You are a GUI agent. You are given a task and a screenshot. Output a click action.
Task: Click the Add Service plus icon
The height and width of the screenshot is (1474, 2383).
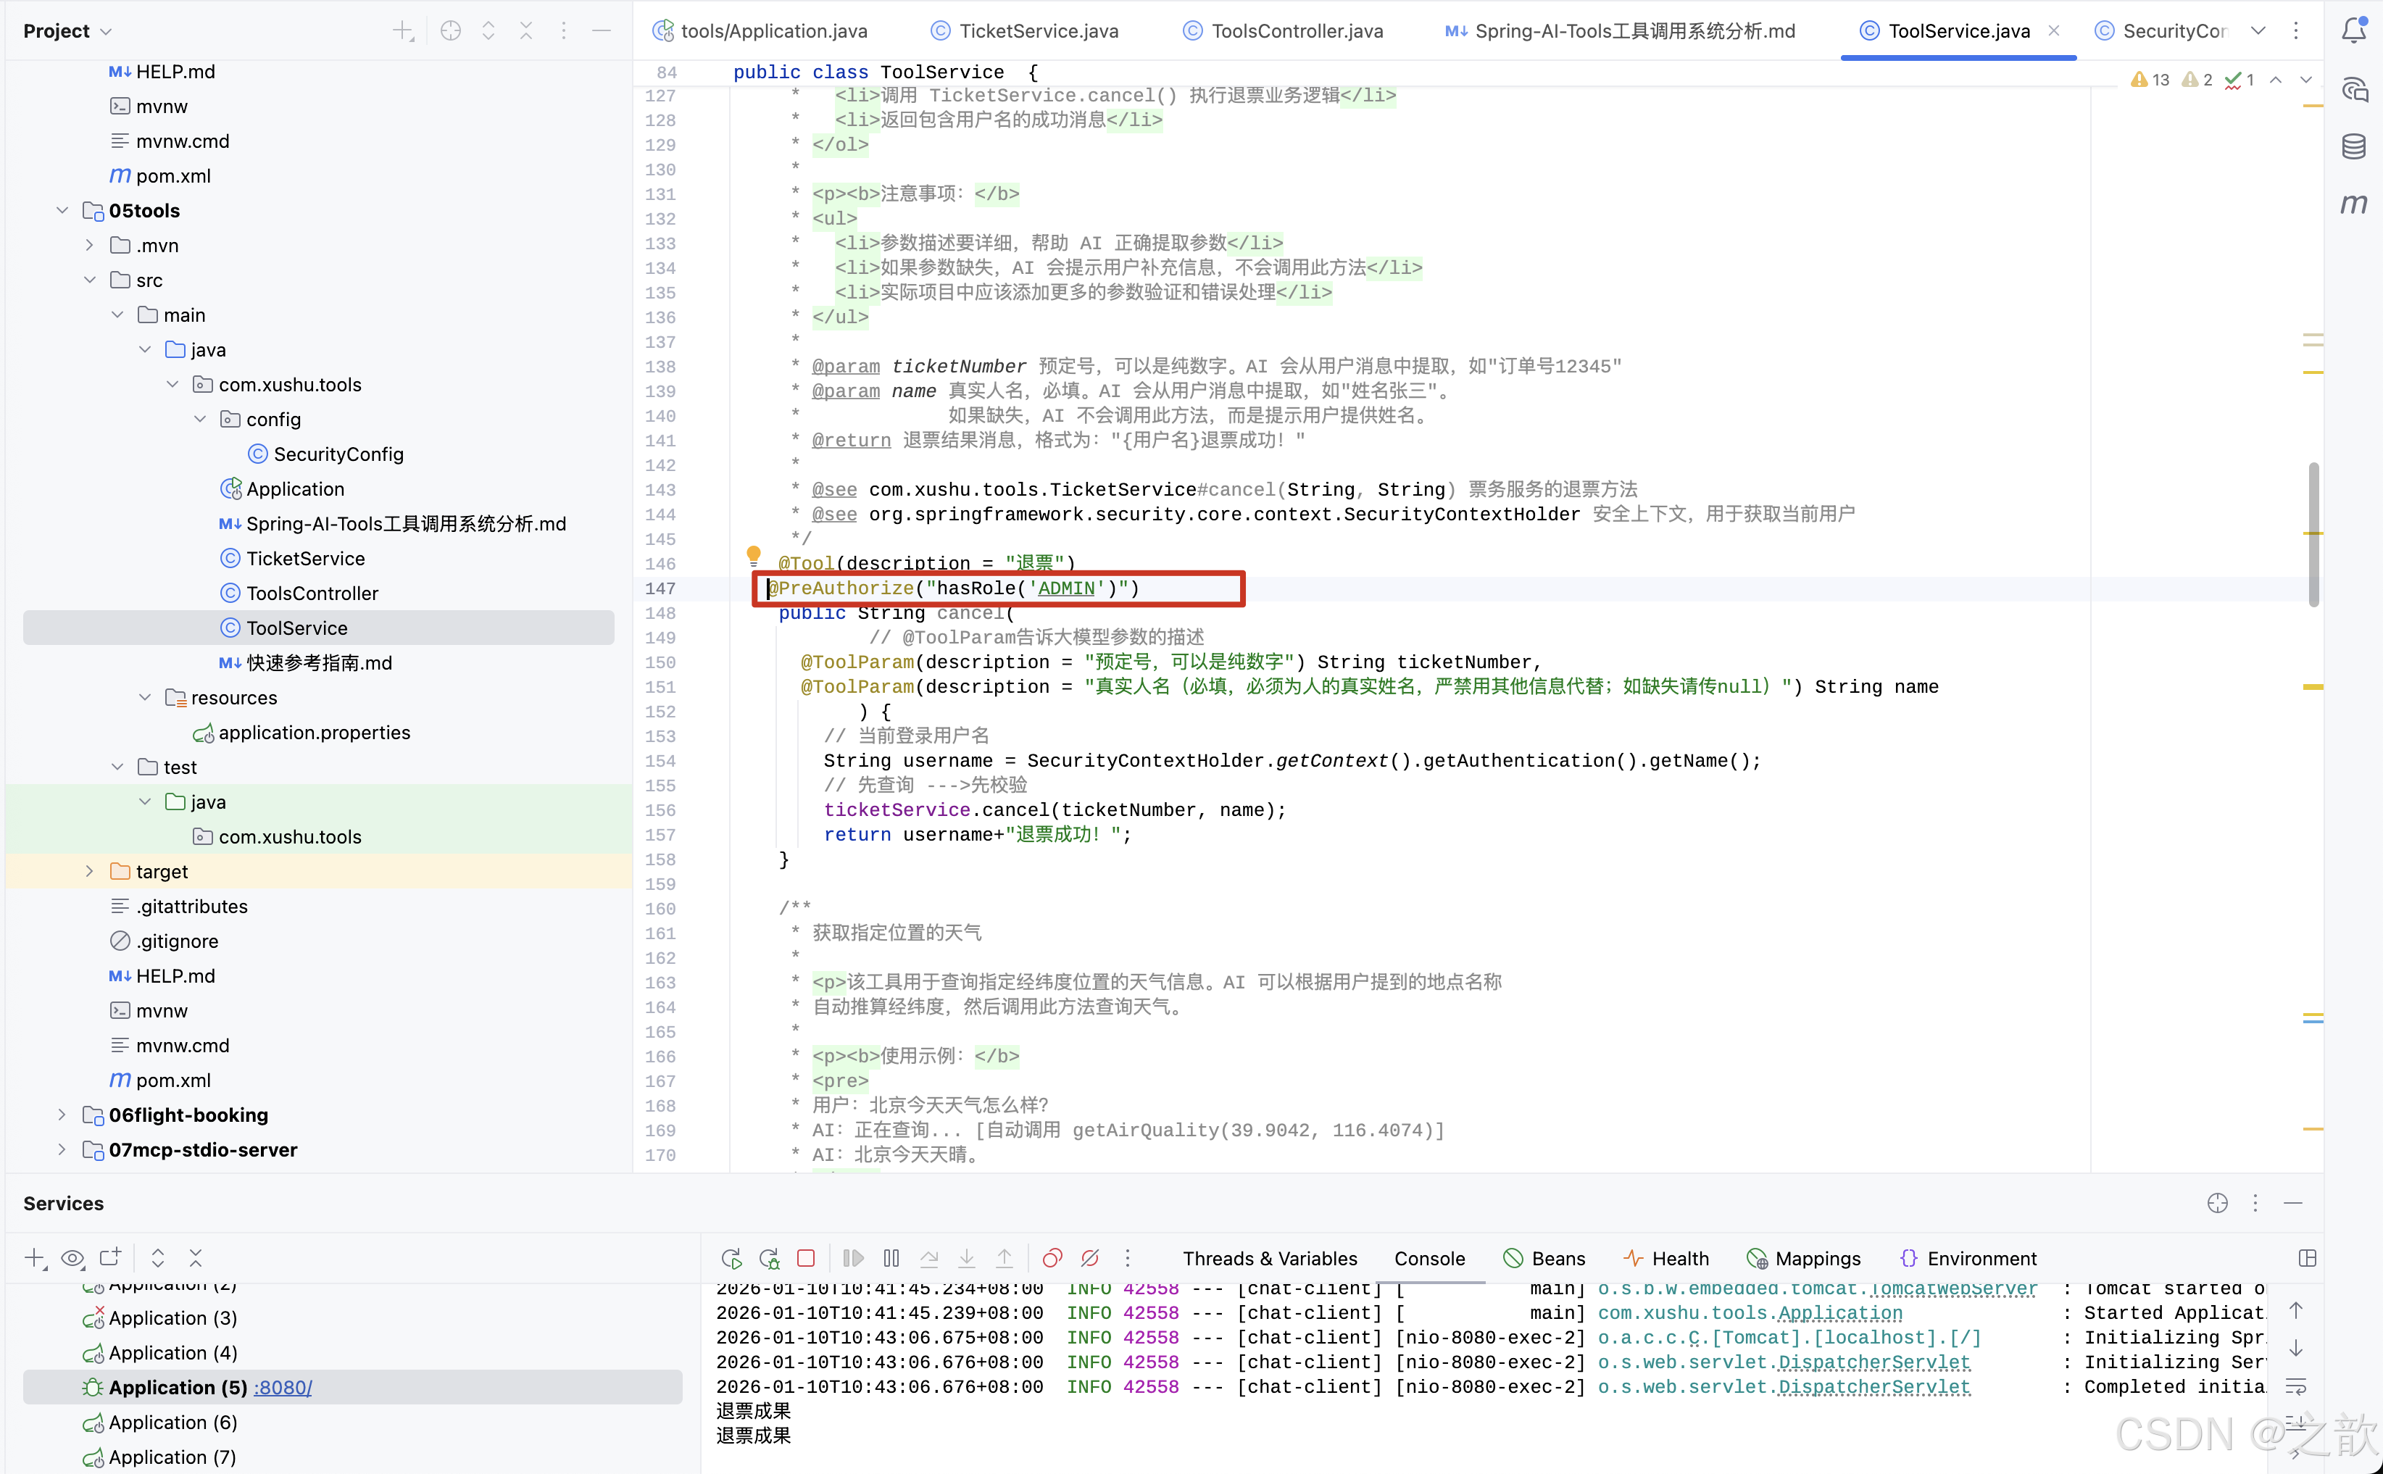(x=35, y=1259)
